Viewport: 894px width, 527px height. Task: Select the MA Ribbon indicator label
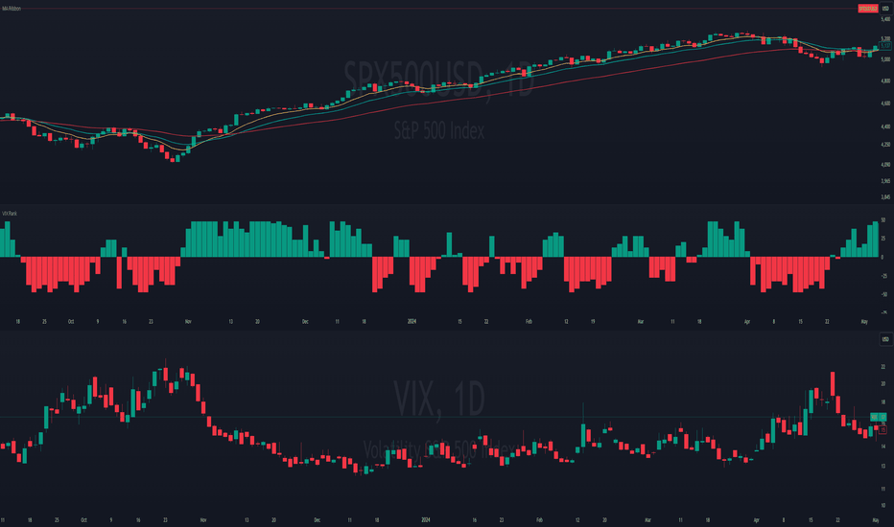(12, 9)
